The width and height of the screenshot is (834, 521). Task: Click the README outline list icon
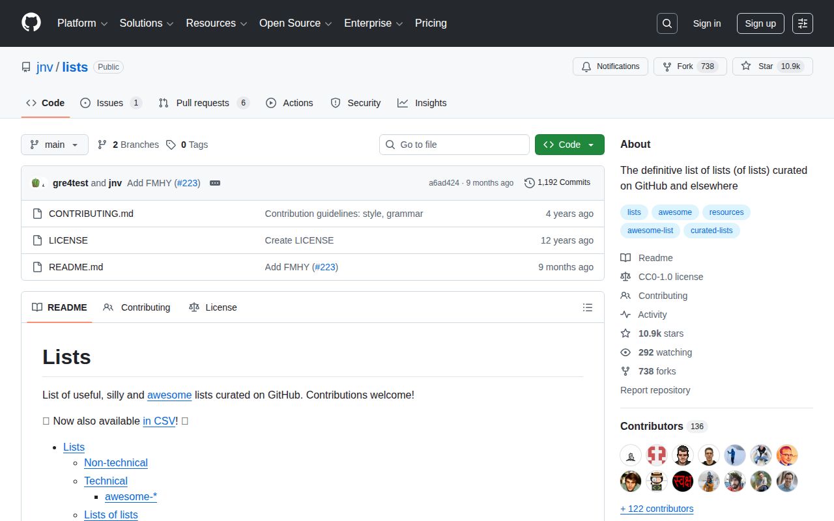[x=587, y=307]
